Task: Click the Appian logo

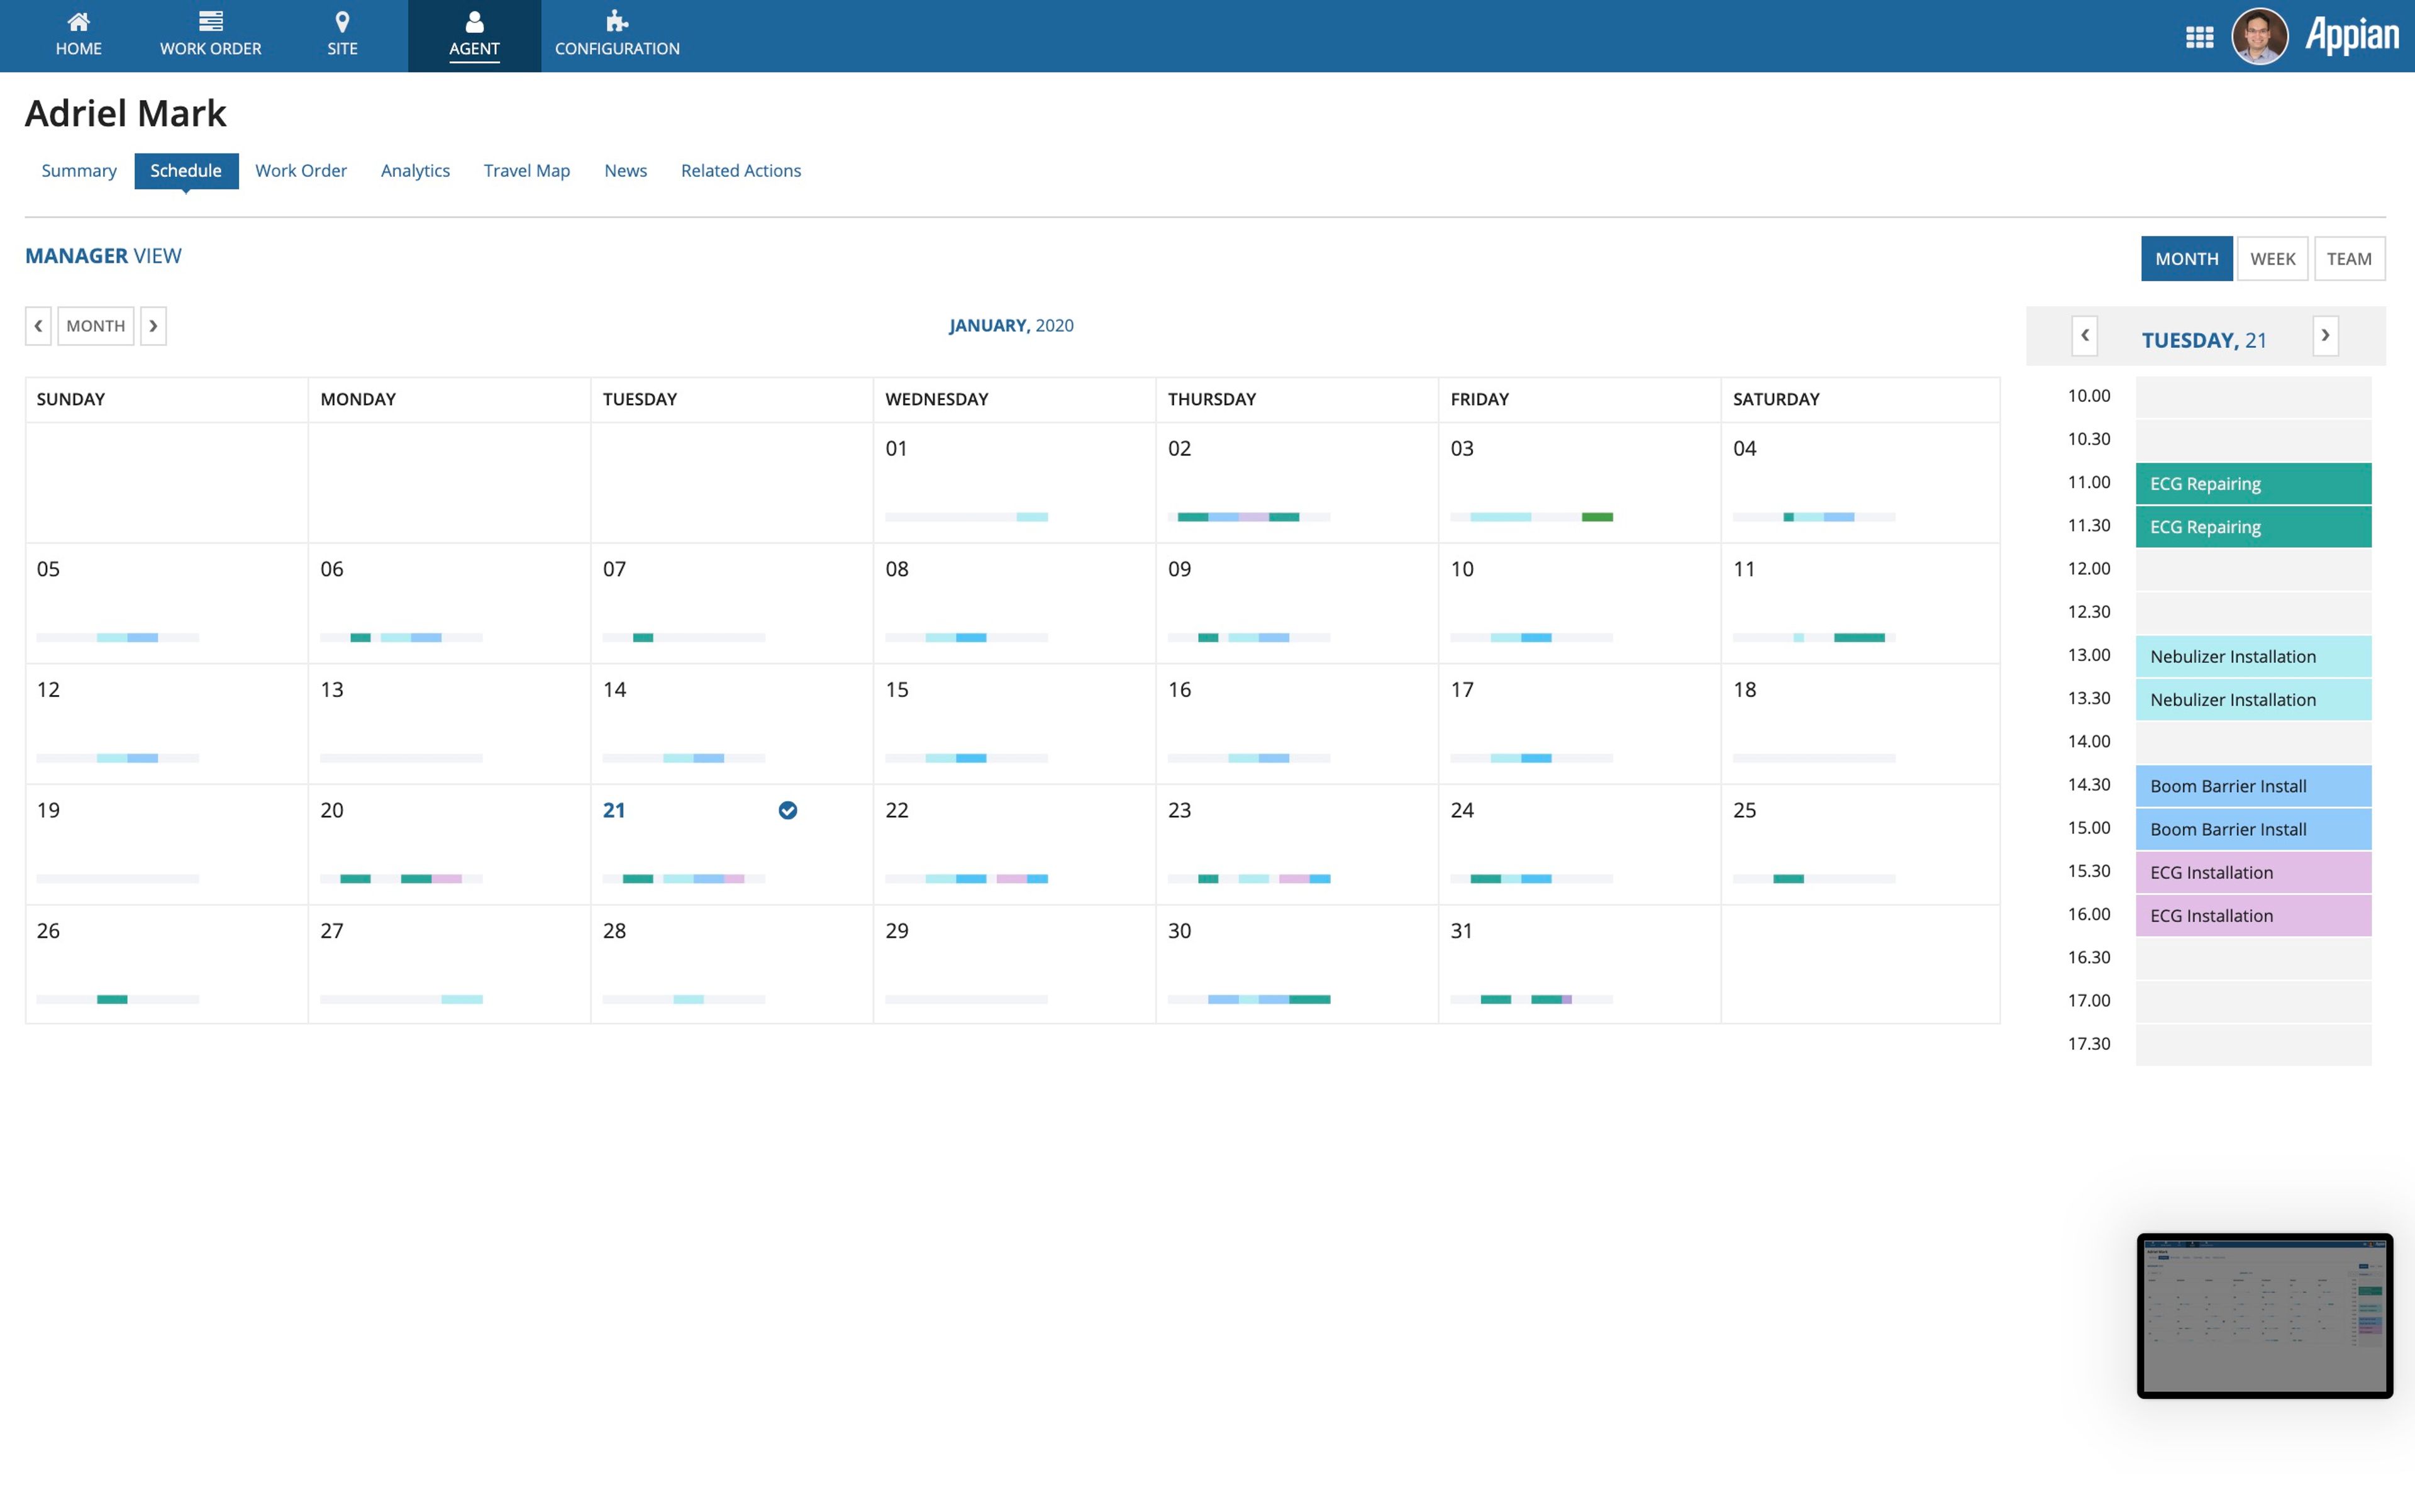Action: (x=2352, y=35)
